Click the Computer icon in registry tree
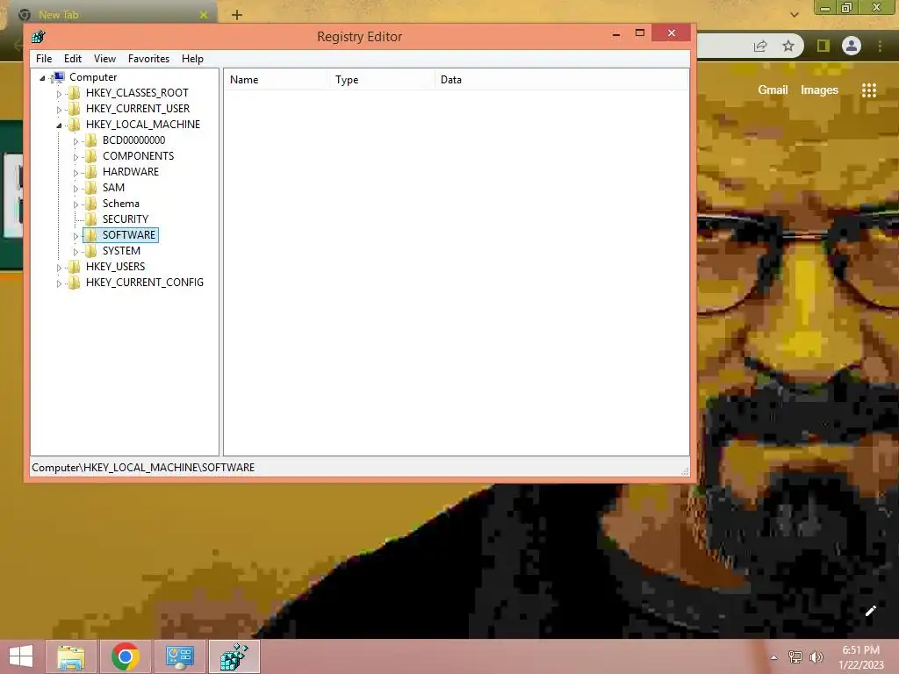 tap(58, 77)
